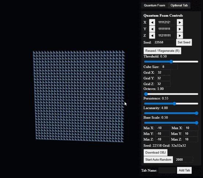Focus the Grid Z input field
Viewport: 203px width, 178px height.
[x=163, y=84]
